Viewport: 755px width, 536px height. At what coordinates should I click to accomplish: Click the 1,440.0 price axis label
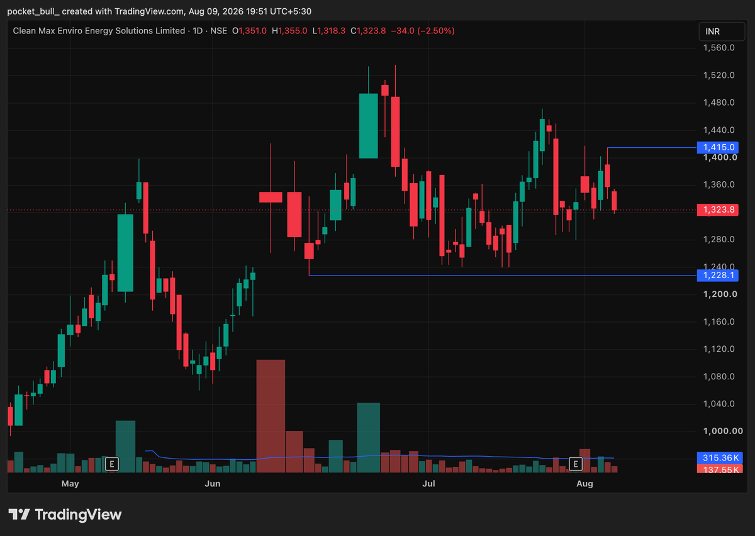point(720,130)
